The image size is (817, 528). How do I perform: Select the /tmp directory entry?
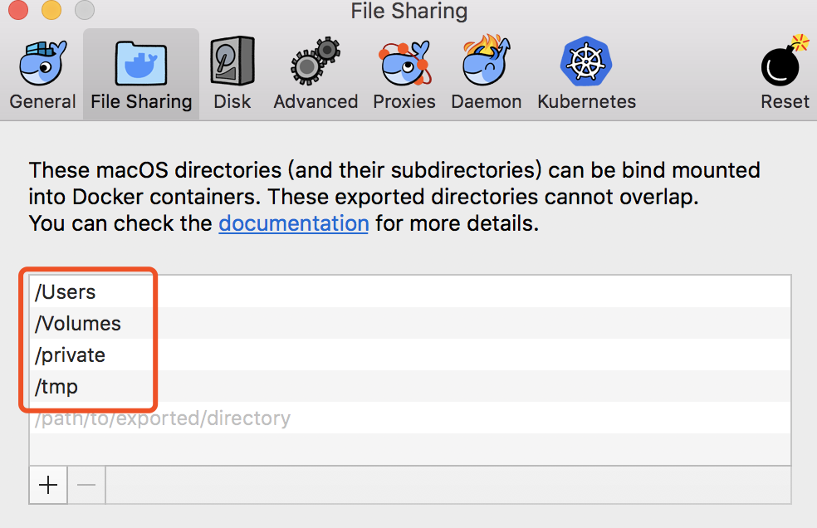410,386
